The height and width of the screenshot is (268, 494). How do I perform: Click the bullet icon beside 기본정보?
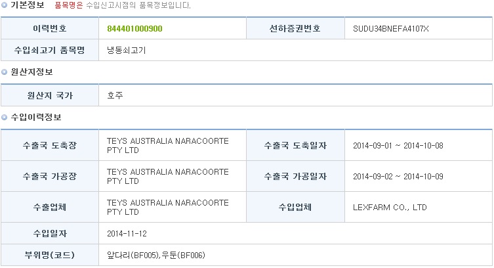pos(4,5)
